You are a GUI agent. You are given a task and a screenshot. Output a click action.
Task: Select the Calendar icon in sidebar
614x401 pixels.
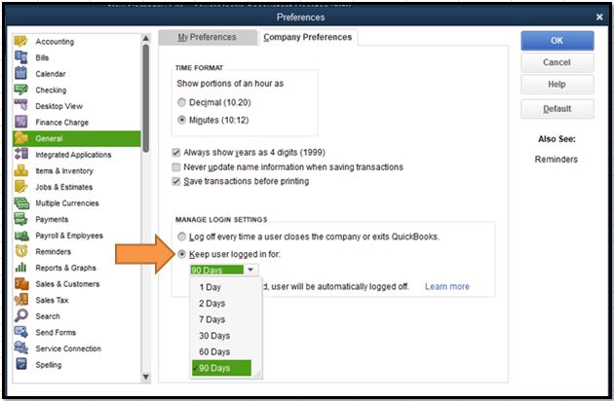(x=20, y=74)
